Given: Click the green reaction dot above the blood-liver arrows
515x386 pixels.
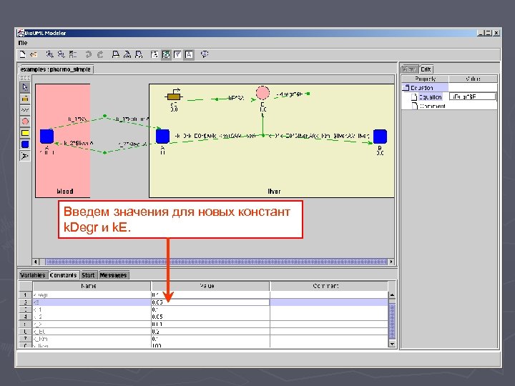Looking at the screenshot, I should tap(104, 116).
